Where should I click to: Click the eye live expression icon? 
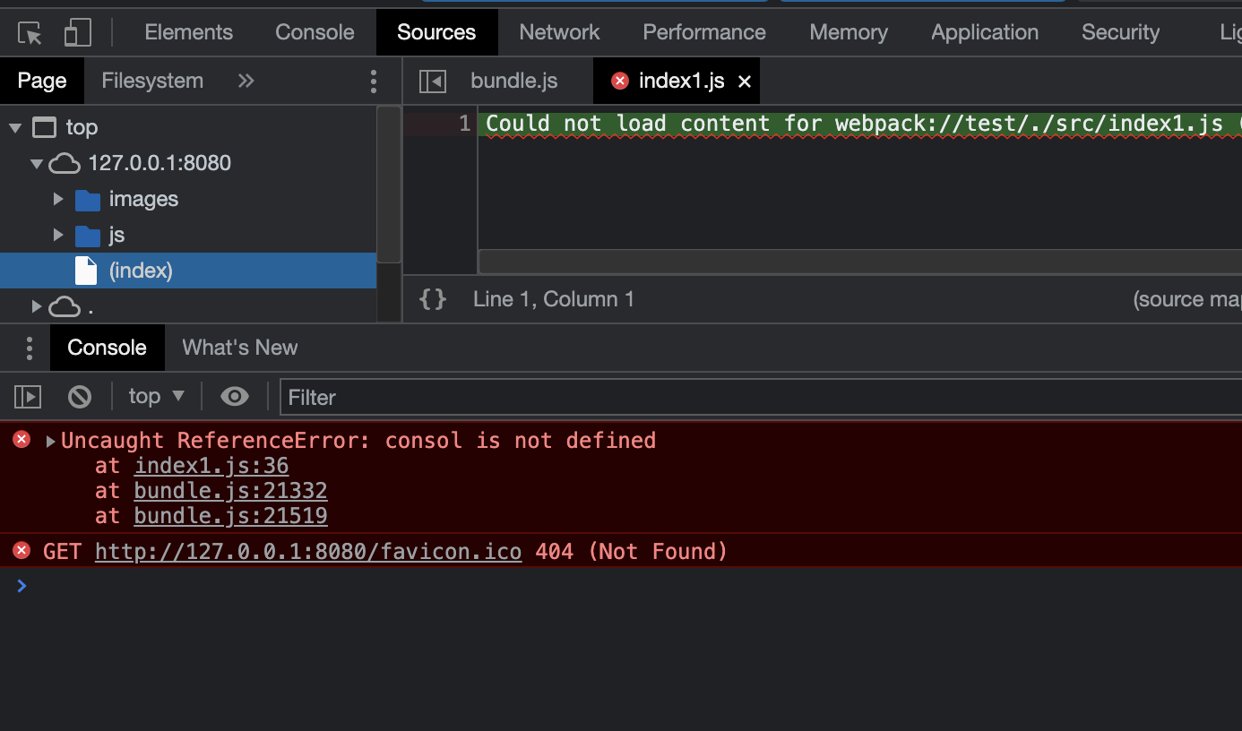(235, 396)
